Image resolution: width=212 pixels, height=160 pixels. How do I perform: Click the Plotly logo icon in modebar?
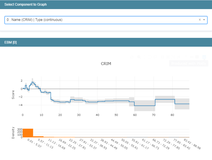(204, 57)
